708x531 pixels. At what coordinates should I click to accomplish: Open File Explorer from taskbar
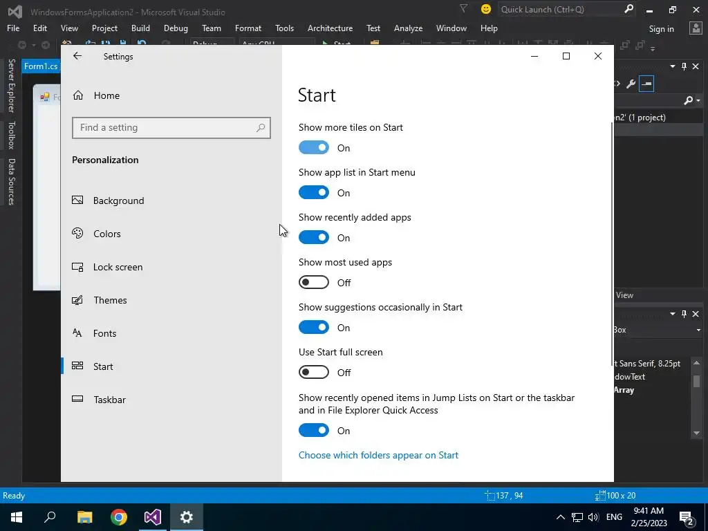(x=84, y=517)
